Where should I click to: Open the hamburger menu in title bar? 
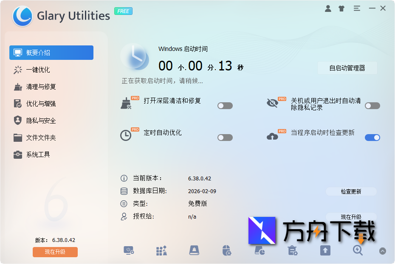357,8
